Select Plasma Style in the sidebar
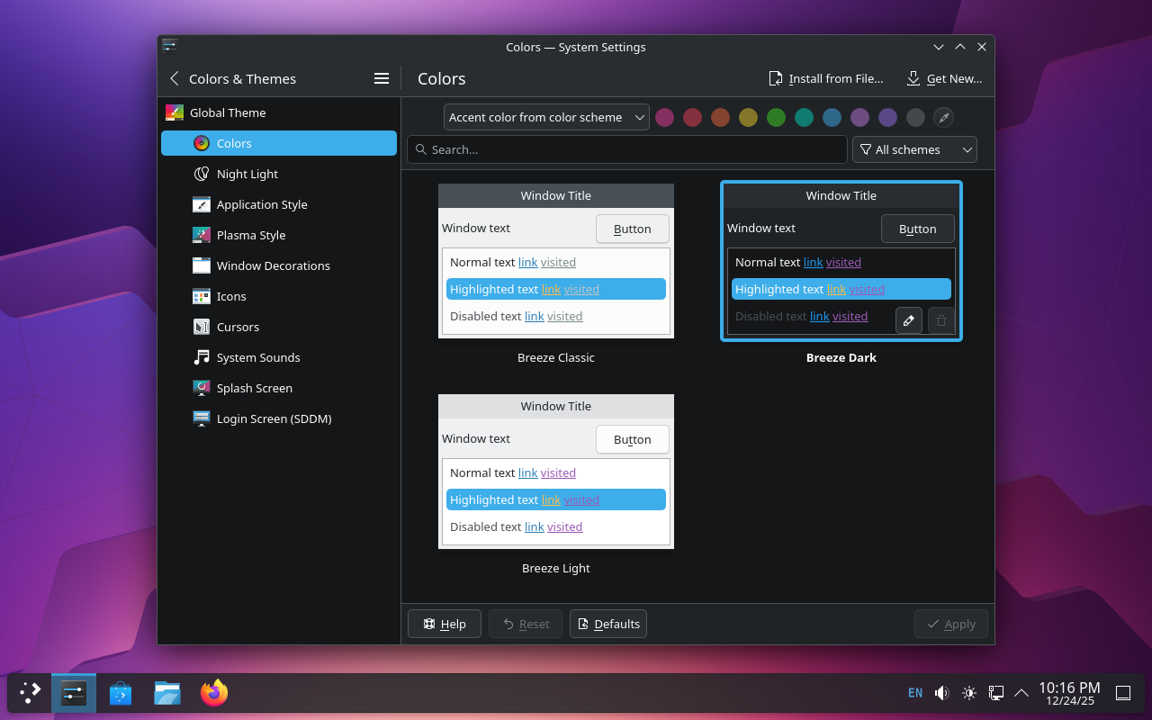Viewport: 1152px width, 720px height. (251, 235)
